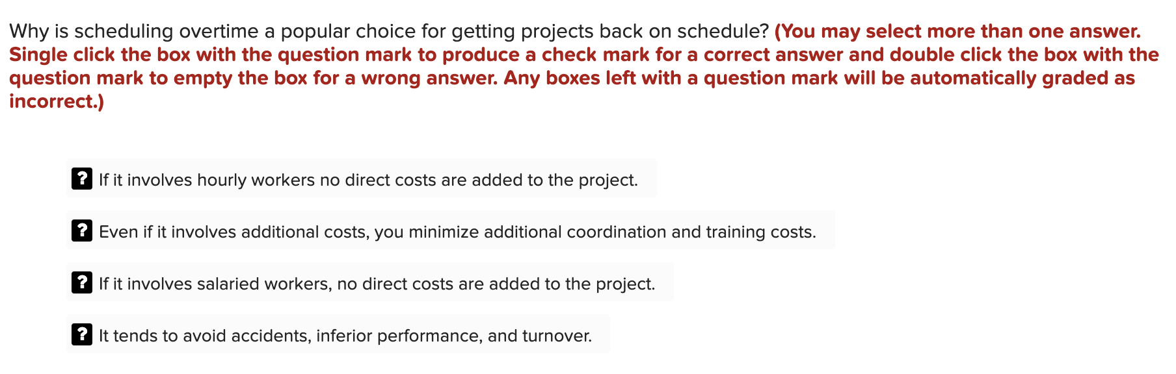
Task: Select the salaried workers answer row
Action: click(x=377, y=284)
